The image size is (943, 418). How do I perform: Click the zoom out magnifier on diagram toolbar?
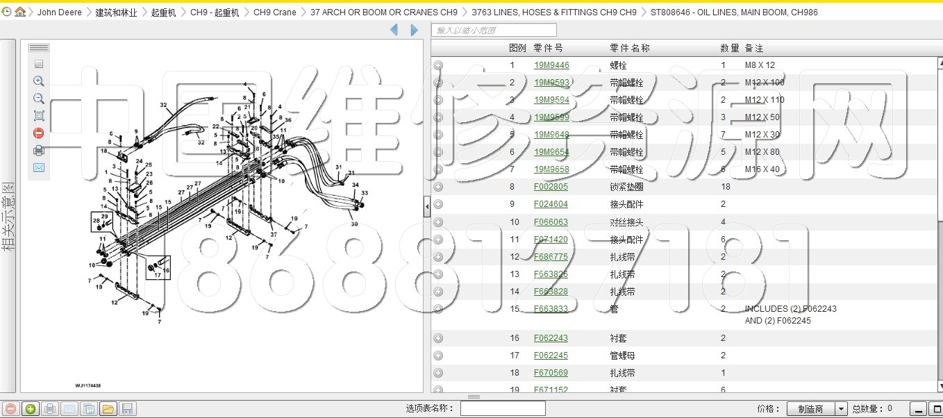[x=39, y=99]
